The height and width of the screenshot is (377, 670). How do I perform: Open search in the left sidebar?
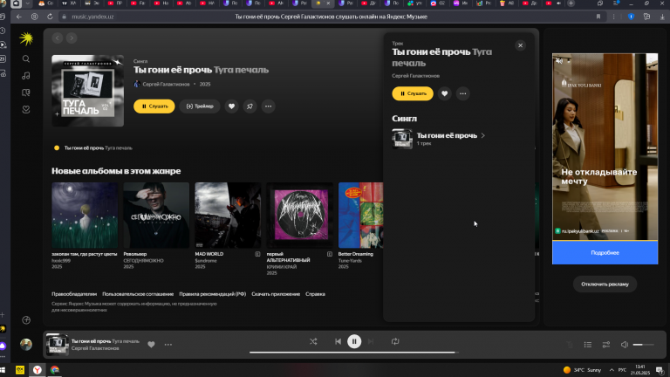(x=26, y=59)
